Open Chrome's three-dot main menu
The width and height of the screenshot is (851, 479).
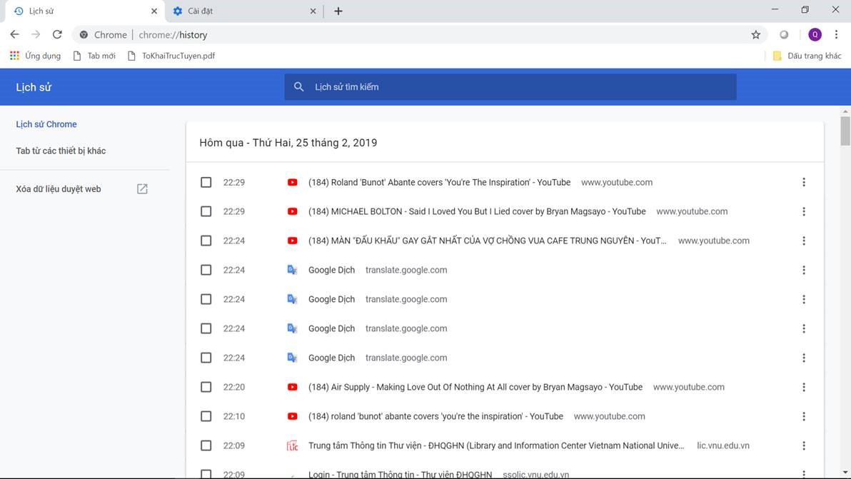tap(836, 34)
